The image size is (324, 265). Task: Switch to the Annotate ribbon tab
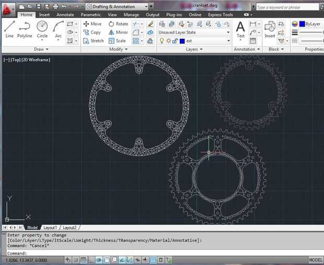(65, 15)
